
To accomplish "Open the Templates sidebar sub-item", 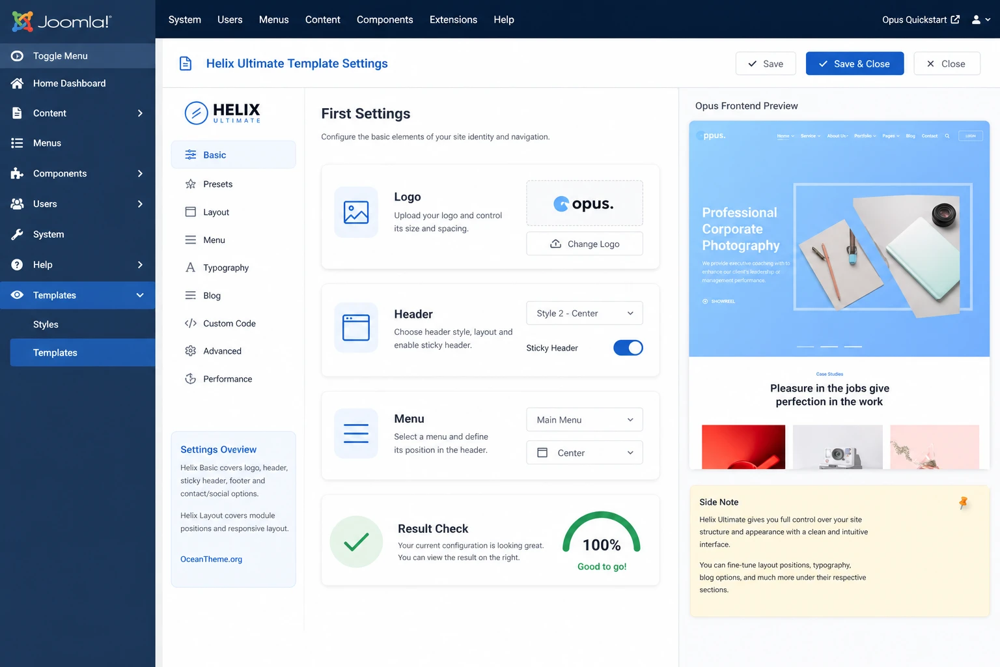I will (x=83, y=352).
